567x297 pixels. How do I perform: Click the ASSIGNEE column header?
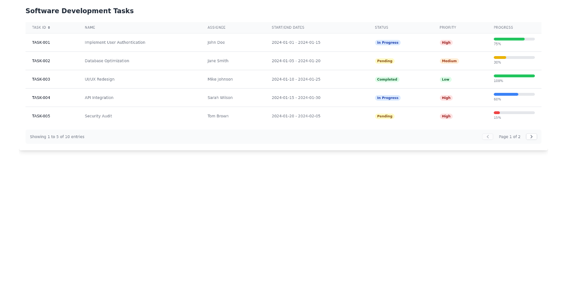[216, 27]
